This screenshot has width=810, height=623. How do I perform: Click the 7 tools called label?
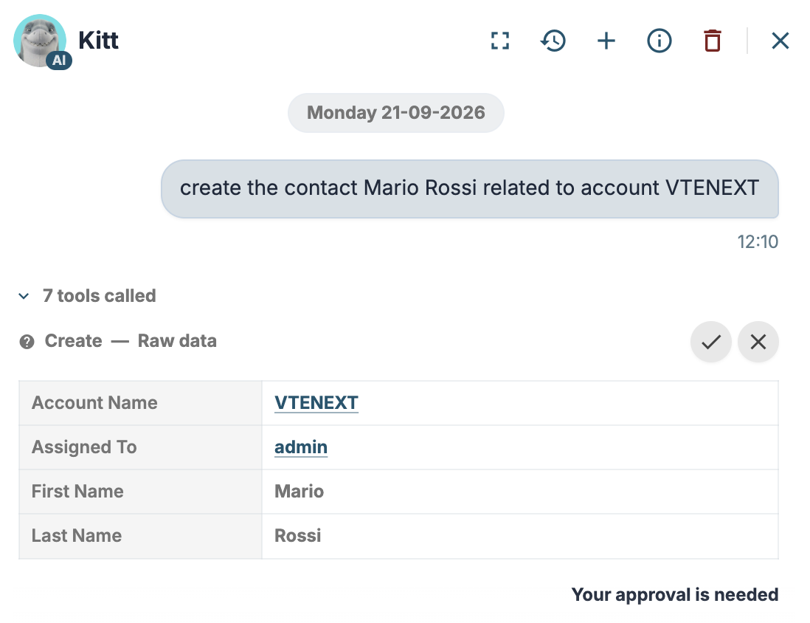click(99, 296)
